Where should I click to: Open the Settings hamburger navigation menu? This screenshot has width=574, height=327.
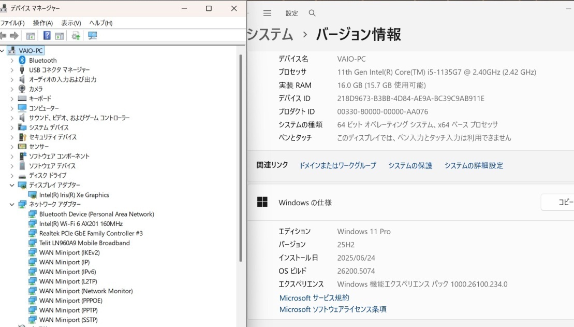(x=267, y=13)
